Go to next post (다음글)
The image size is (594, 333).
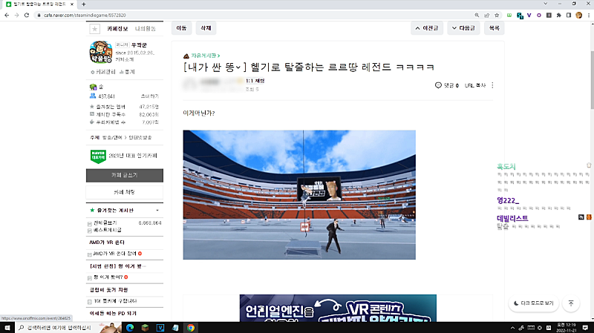[x=463, y=28]
